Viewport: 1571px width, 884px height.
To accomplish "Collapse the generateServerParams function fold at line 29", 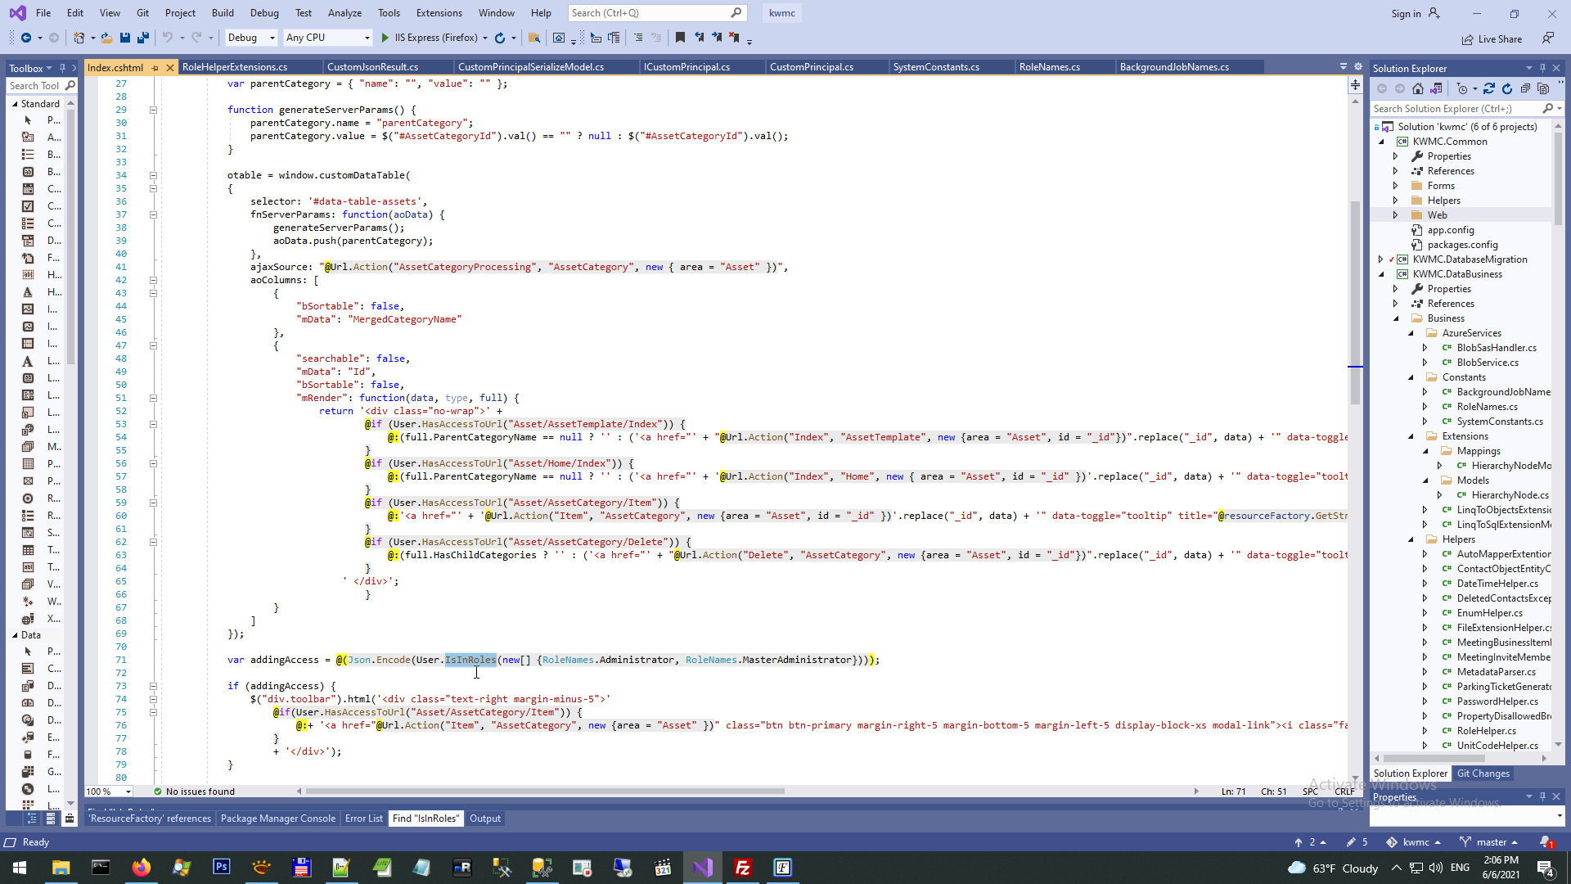I will click(153, 110).
